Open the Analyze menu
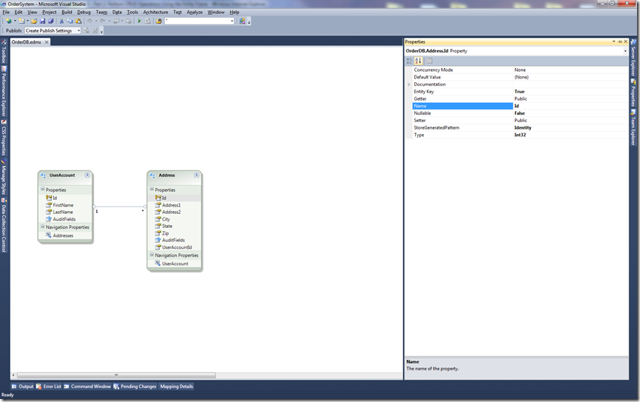640x402 pixels. tap(195, 13)
